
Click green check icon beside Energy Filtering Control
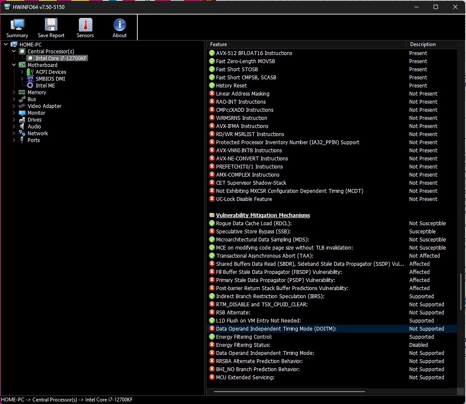pos(212,337)
